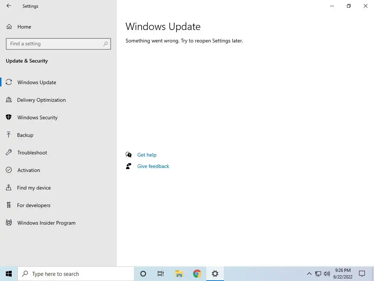The width and height of the screenshot is (374, 281).
Task: Click the taskbar Type here to search box
Action: pos(76,274)
